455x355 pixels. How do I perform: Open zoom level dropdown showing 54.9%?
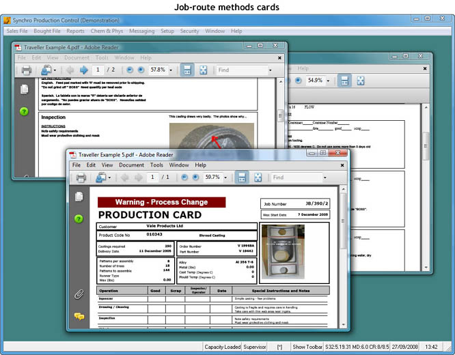pyautogui.click(x=328, y=81)
